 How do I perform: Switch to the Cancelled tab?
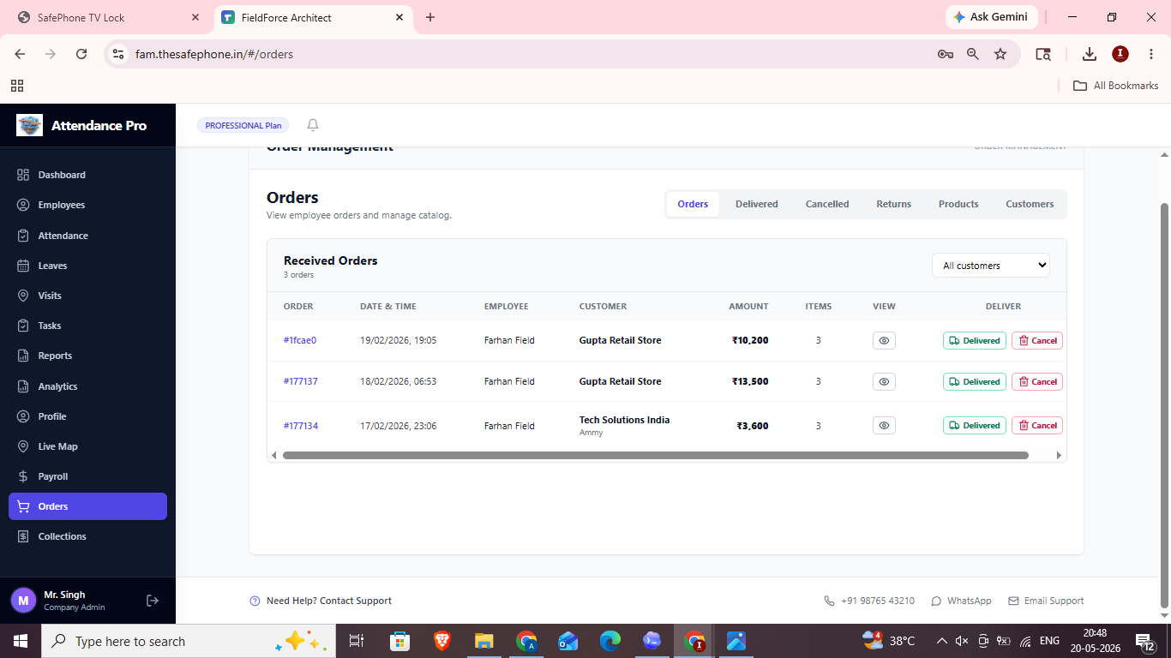pos(827,204)
